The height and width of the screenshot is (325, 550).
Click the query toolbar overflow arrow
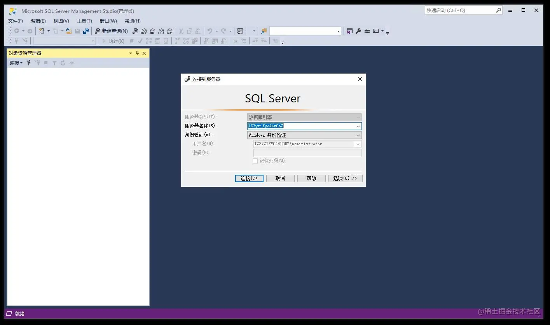[x=283, y=42]
